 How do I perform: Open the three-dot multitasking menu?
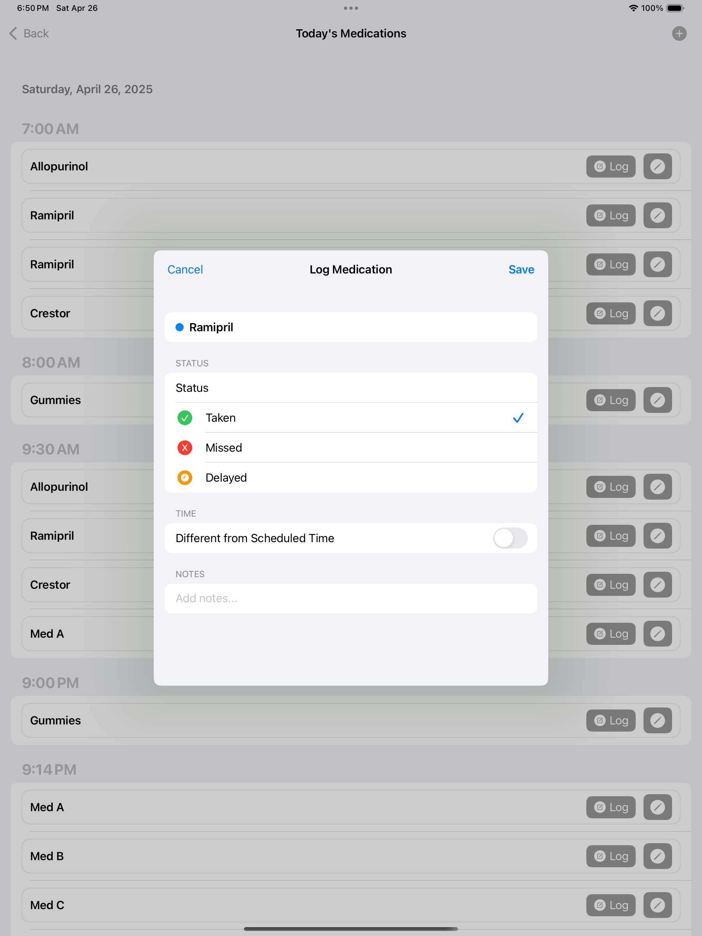coord(351,8)
